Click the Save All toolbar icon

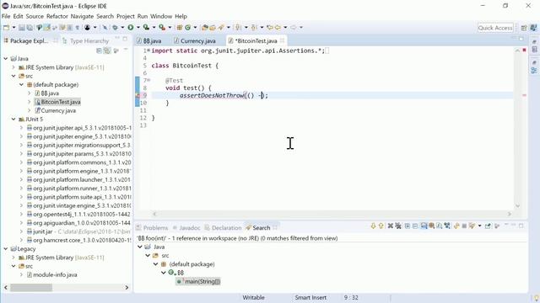pyautogui.click(x=30, y=28)
